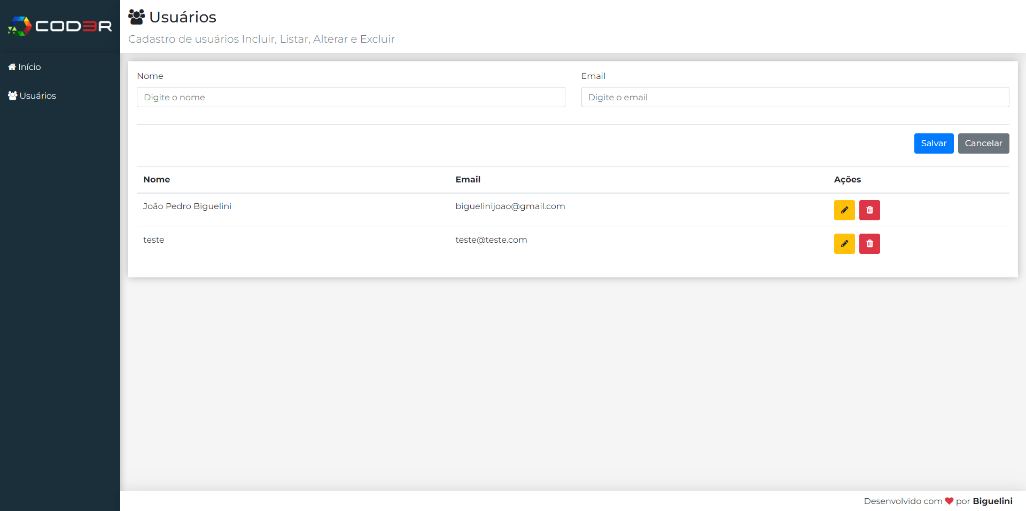The width and height of the screenshot is (1026, 511).
Task: Select the home icon beside Início
Action: pos(12,67)
